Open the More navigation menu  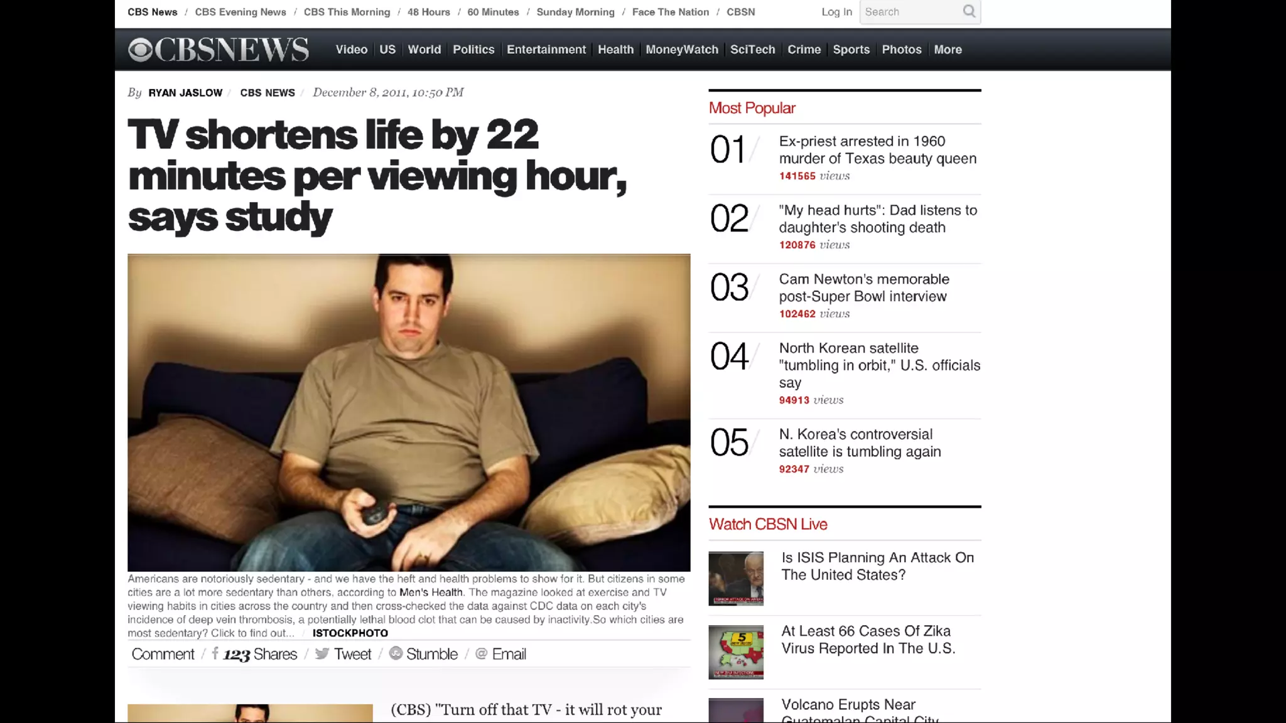(948, 50)
